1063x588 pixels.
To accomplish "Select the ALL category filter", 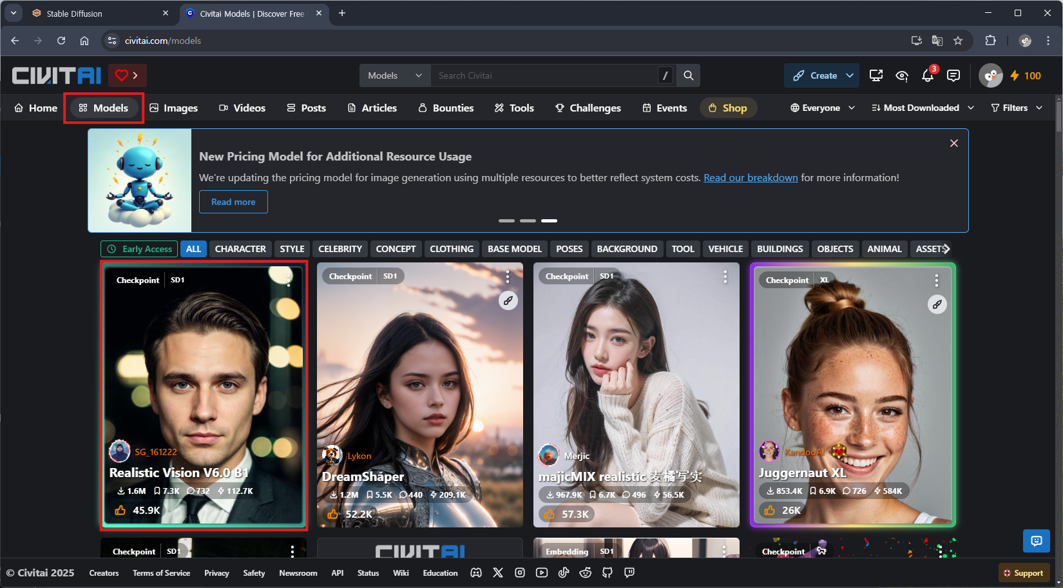I will tap(193, 249).
